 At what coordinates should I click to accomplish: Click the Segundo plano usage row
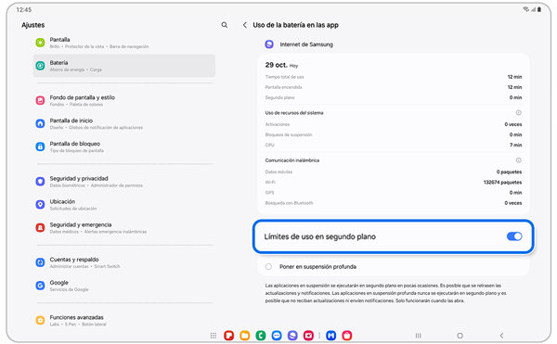[394, 97]
